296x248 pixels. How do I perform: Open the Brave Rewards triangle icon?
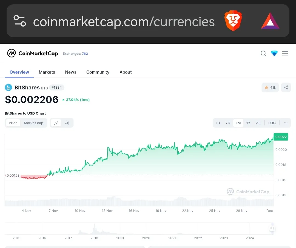[x=270, y=21]
